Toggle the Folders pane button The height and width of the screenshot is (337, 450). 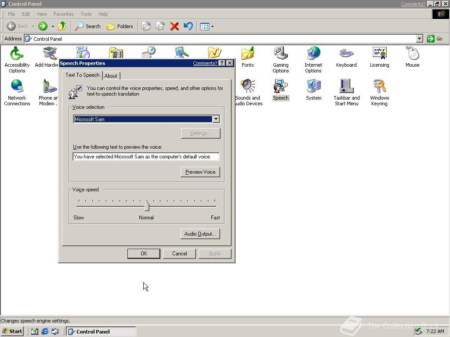point(120,26)
